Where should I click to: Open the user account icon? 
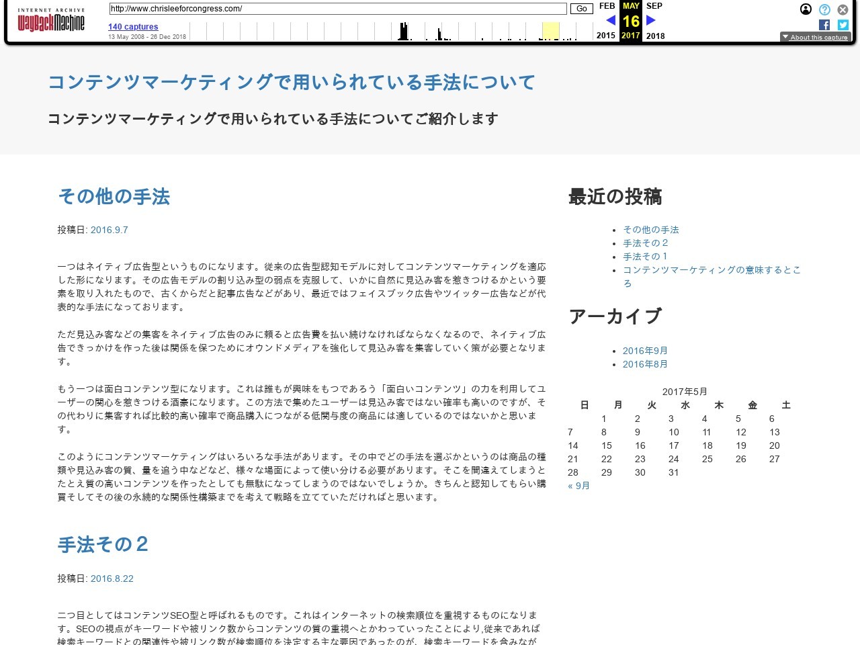(806, 9)
